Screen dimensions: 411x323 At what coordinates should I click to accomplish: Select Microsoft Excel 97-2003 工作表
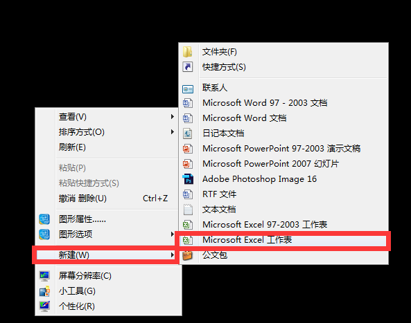pyautogui.click(x=283, y=225)
